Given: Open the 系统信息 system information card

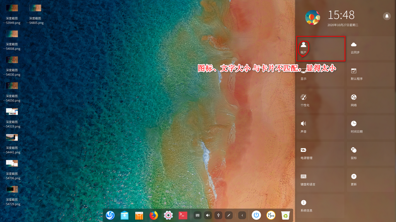Looking at the screenshot, I should (320, 206).
